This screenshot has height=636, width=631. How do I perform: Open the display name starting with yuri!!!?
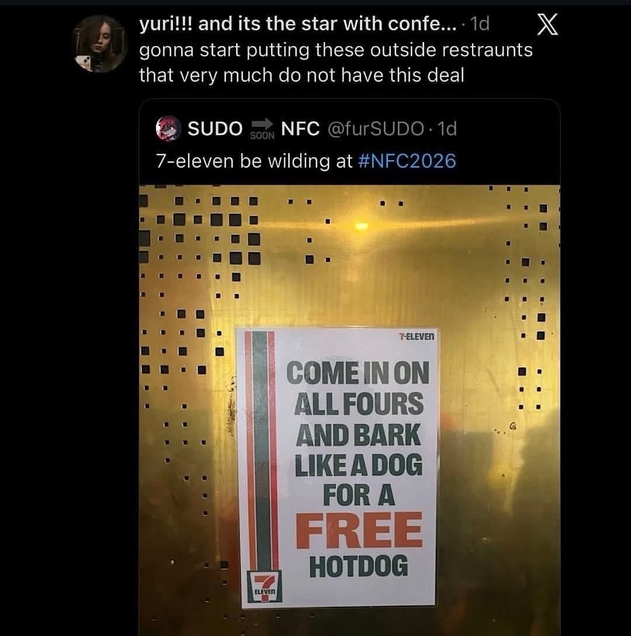[x=298, y=24]
